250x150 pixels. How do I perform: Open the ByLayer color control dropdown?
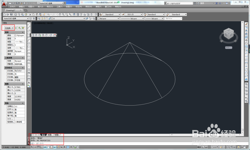coord(108,19)
